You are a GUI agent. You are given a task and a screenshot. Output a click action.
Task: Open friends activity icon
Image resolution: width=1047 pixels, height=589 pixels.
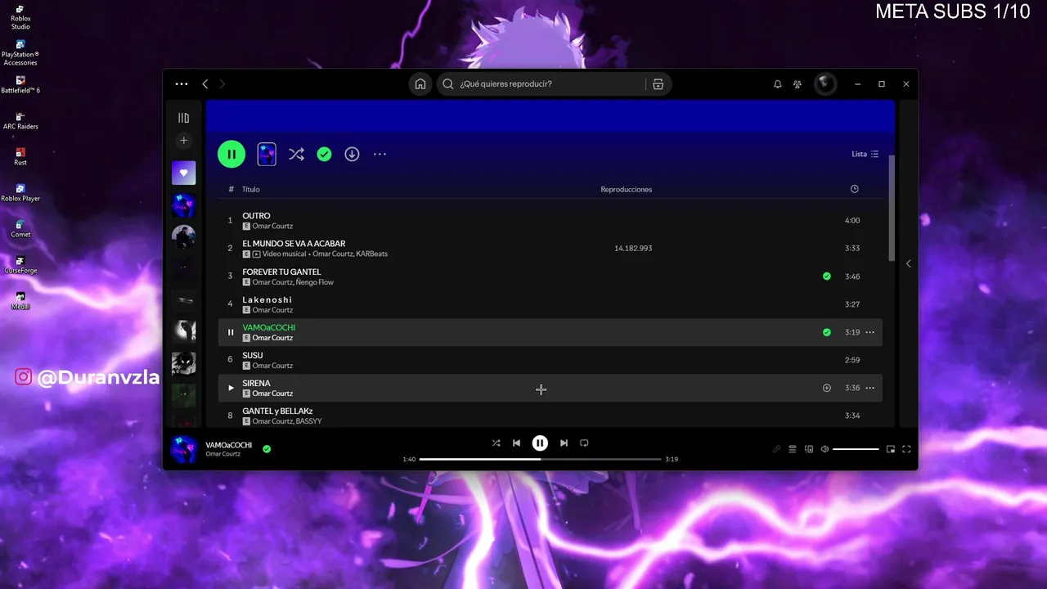point(798,84)
